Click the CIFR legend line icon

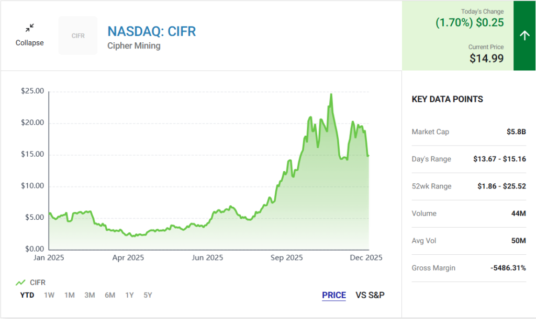click(x=21, y=282)
